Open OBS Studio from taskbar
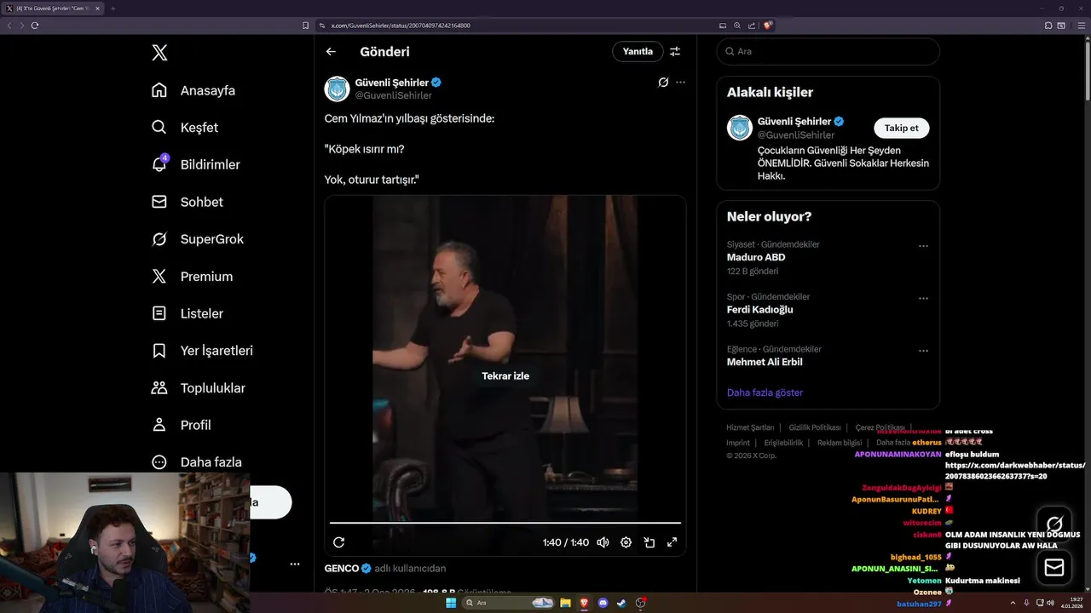Viewport: 1091px width, 613px height. (x=641, y=603)
